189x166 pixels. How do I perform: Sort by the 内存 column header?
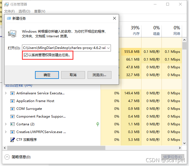(131, 30)
